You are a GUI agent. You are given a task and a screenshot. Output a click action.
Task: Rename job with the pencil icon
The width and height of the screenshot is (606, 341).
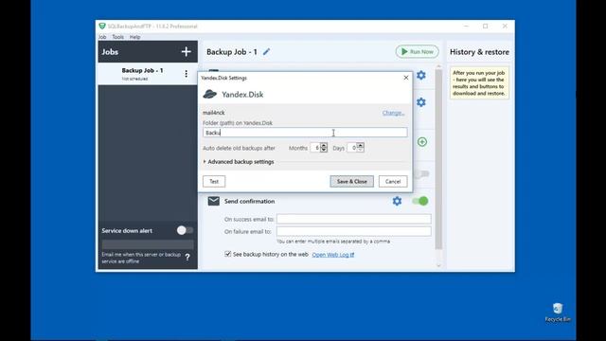(x=266, y=51)
